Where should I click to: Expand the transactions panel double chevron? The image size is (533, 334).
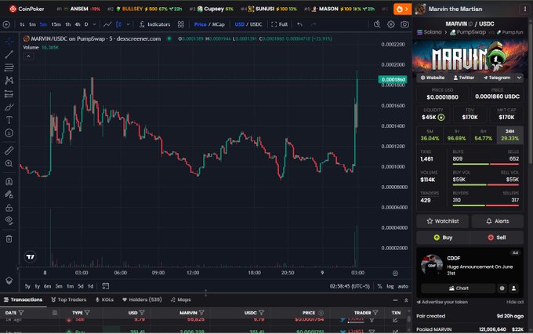pos(406,300)
